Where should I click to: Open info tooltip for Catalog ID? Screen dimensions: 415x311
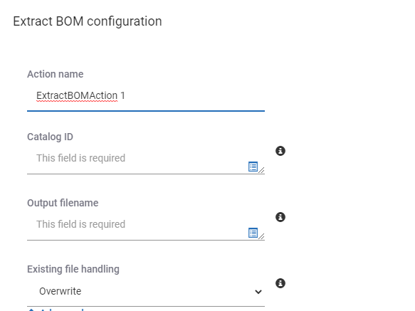(x=280, y=151)
